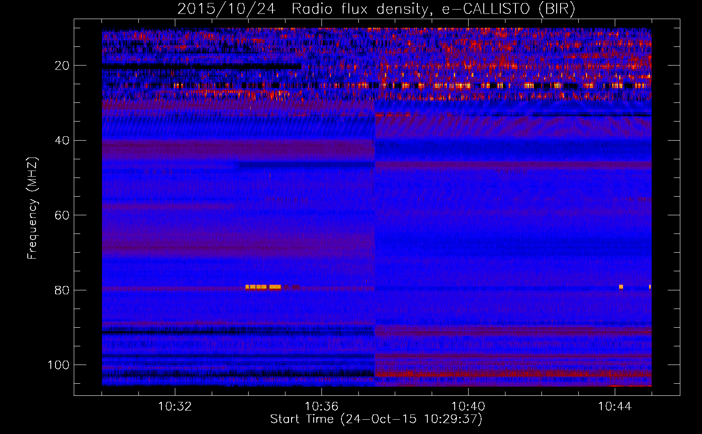
Task: Click the '40' frequency tick label
Action: tap(62, 141)
